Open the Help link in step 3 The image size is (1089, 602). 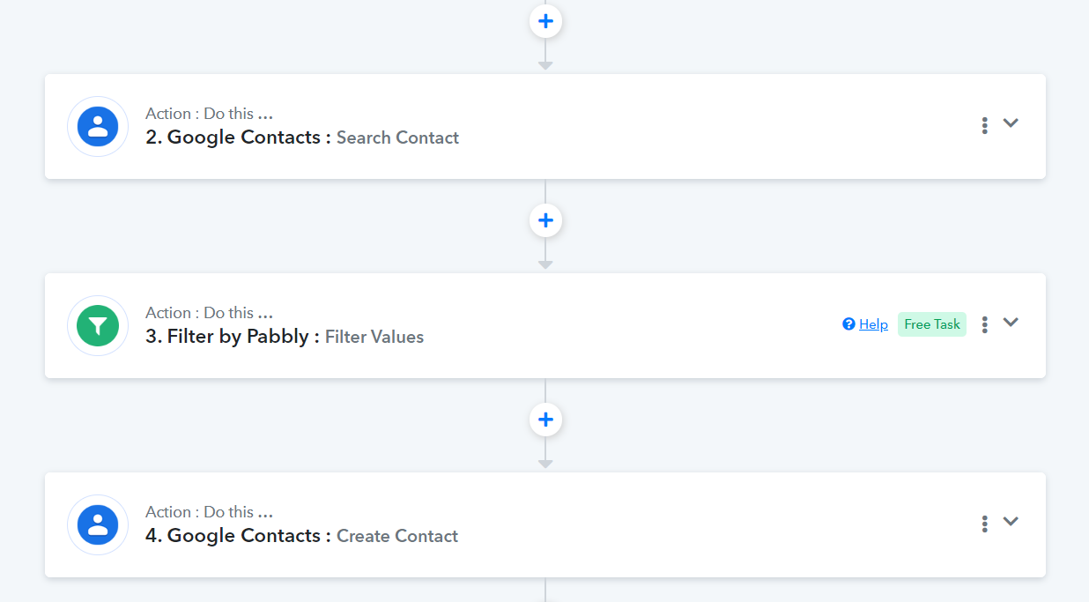[x=873, y=324]
